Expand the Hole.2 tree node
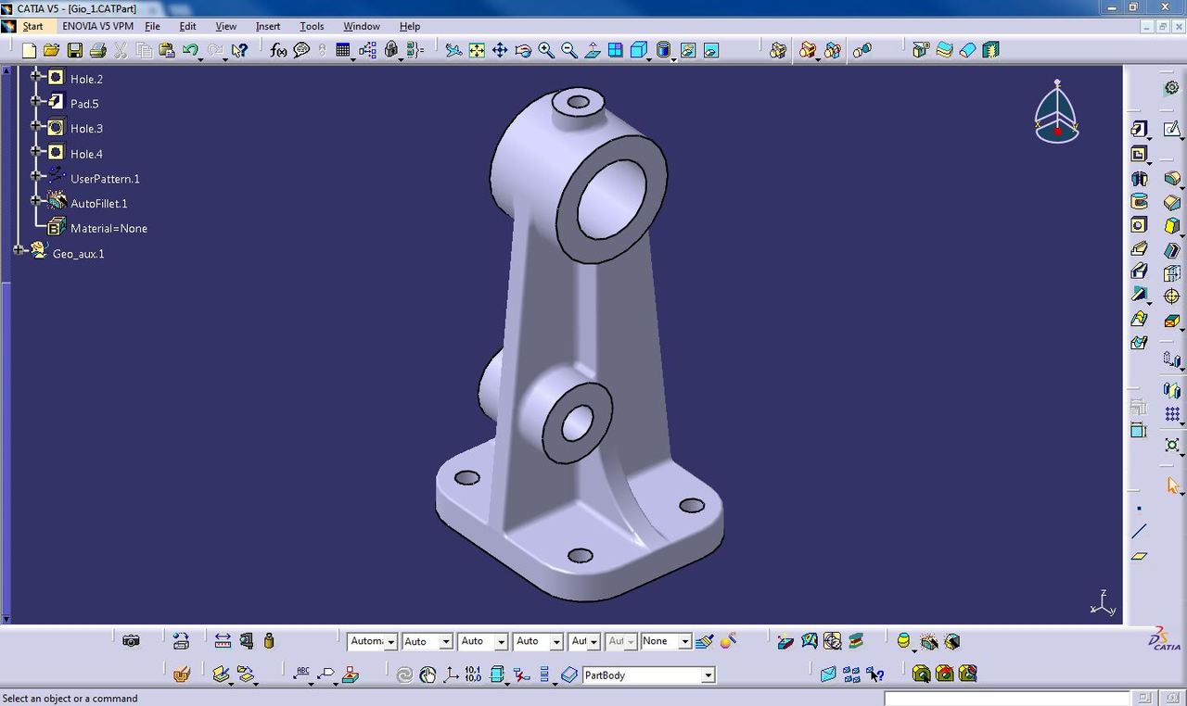This screenshot has height=706, width=1187. [36, 76]
